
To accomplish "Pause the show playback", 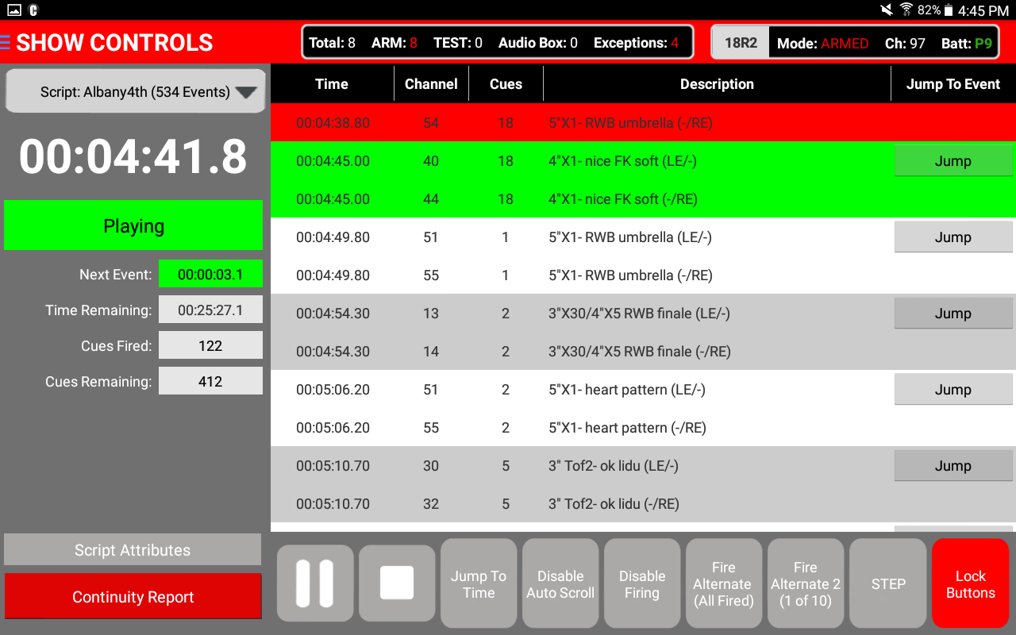I will pos(314,583).
